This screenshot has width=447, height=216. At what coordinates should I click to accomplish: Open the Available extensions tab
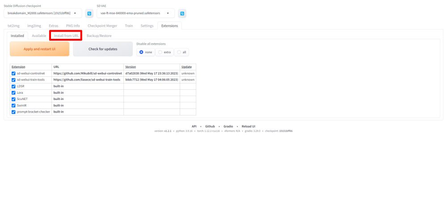point(39,36)
